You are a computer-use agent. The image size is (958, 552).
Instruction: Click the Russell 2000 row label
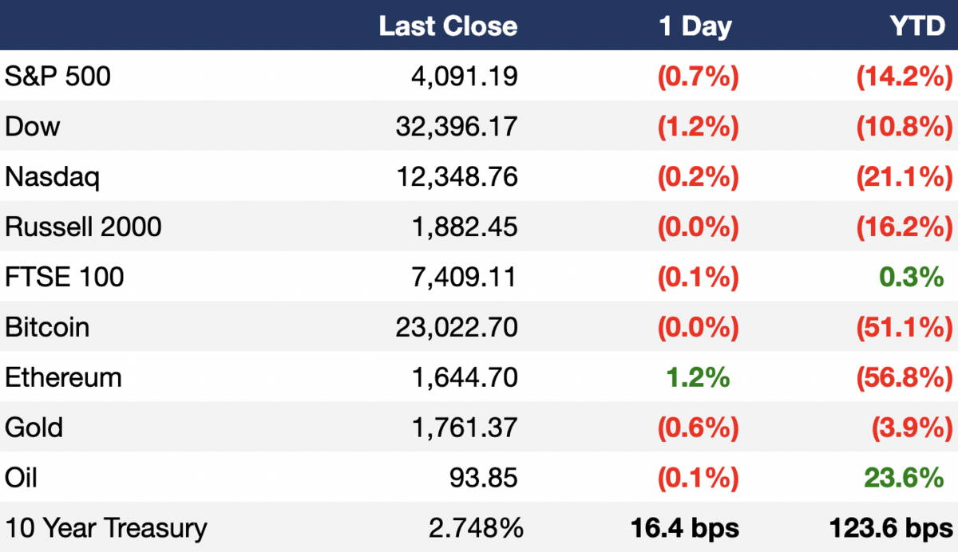pyautogui.click(x=83, y=227)
